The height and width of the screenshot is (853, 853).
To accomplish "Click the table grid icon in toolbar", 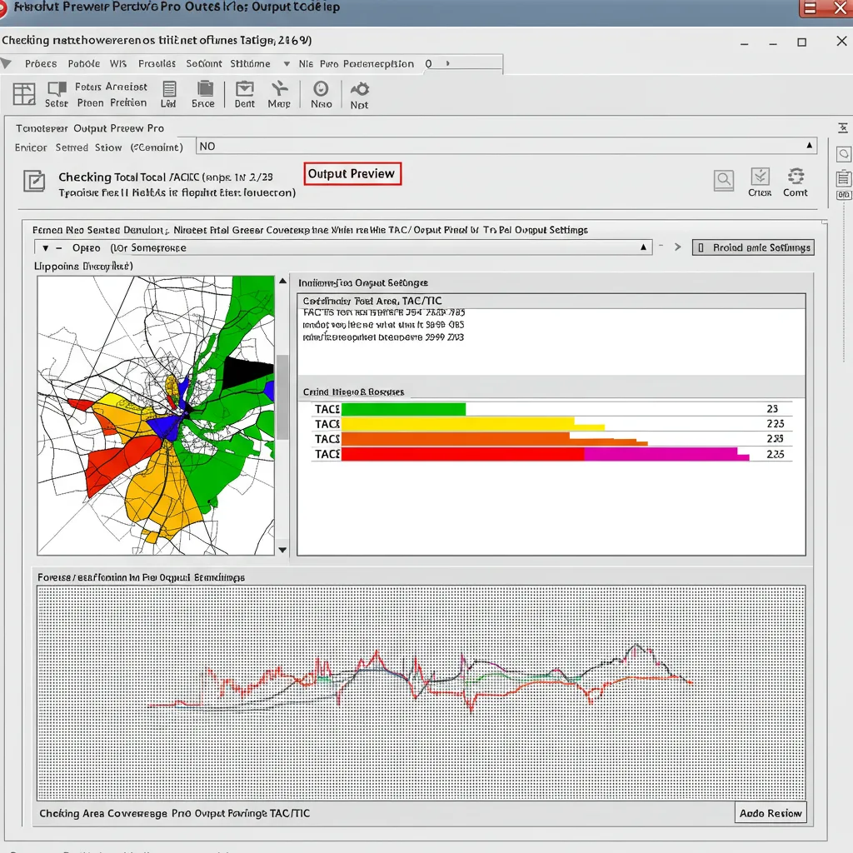I will tap(24, 93).
